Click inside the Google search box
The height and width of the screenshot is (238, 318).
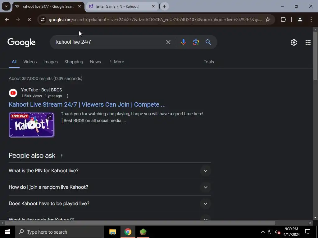coord(110,42)
